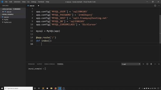Open the Go menu
Viewport: 161px width, 90px height.
(x=28, y=2)
